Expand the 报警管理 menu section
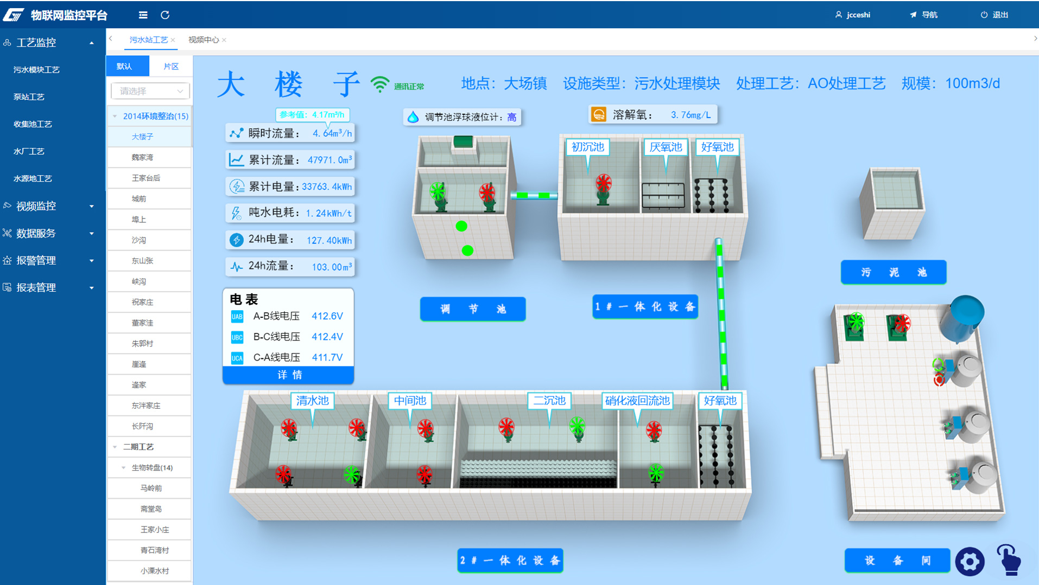Image resolution: width=1039 pixels, height=585 pixels. (x=53, y=260)
